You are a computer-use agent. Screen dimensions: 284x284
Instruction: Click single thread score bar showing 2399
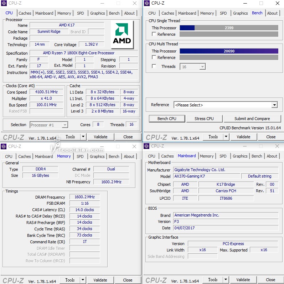click(x=229, y=28)
